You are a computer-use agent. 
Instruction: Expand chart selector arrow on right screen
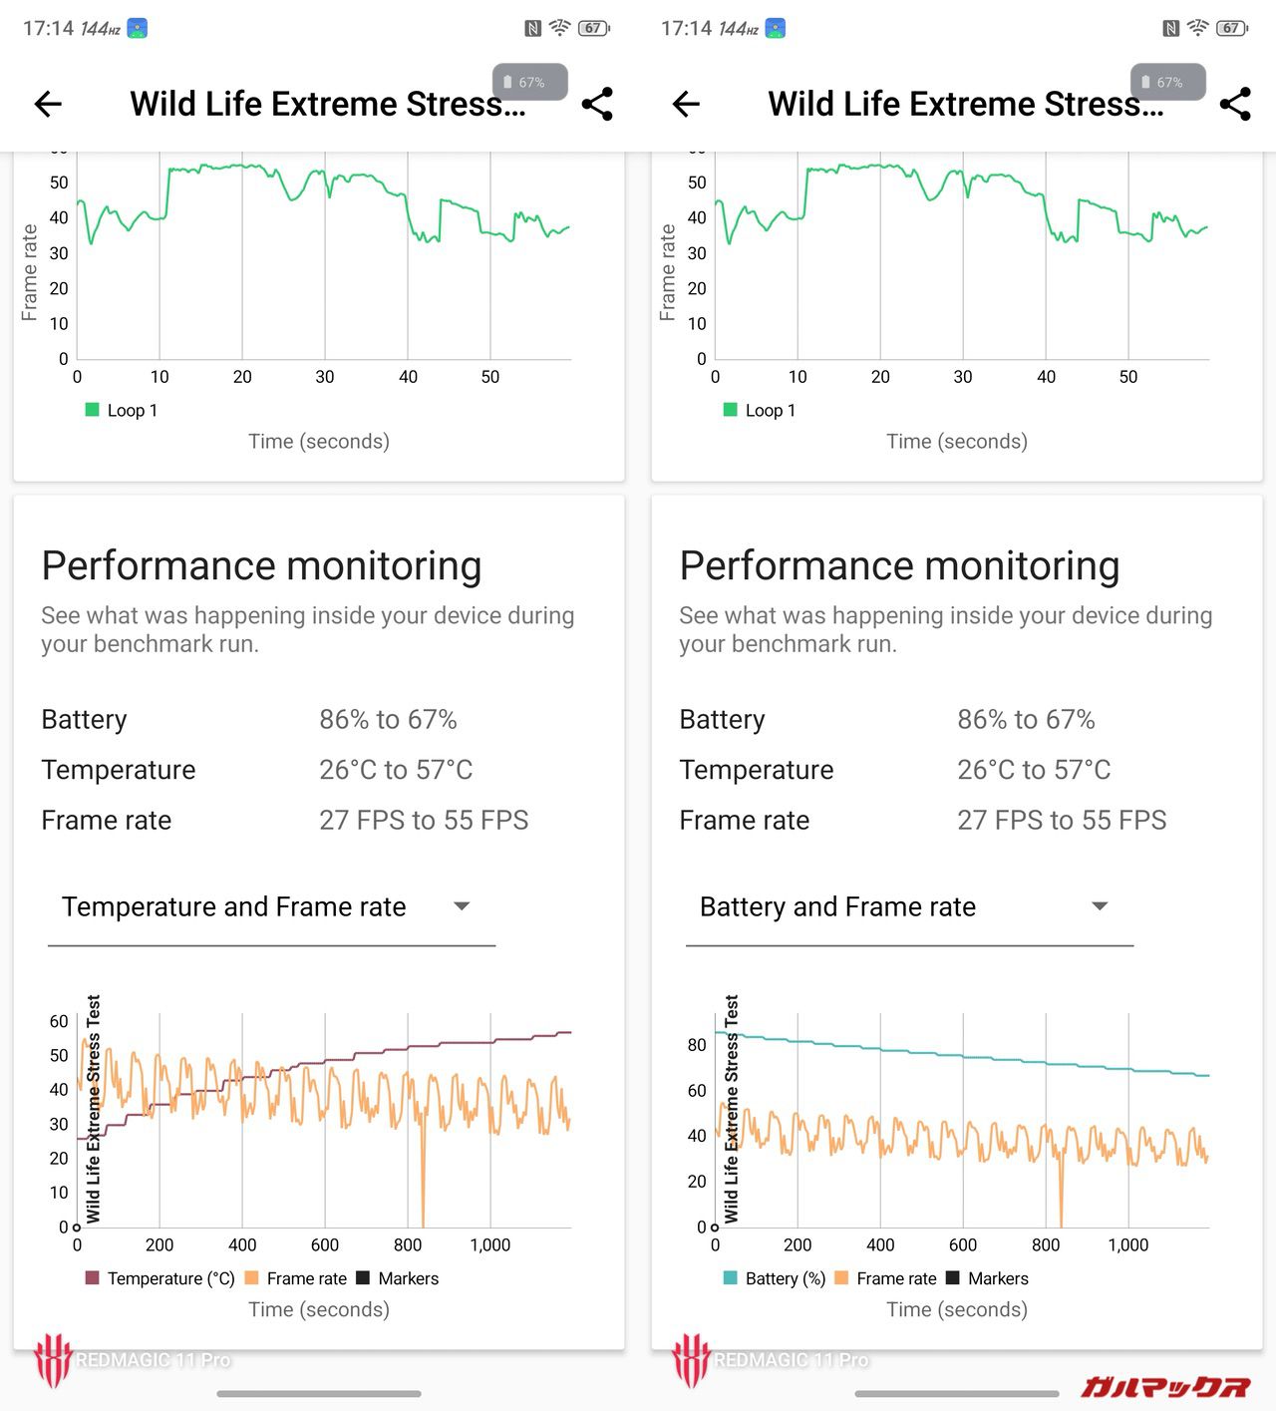(1100, 906)
